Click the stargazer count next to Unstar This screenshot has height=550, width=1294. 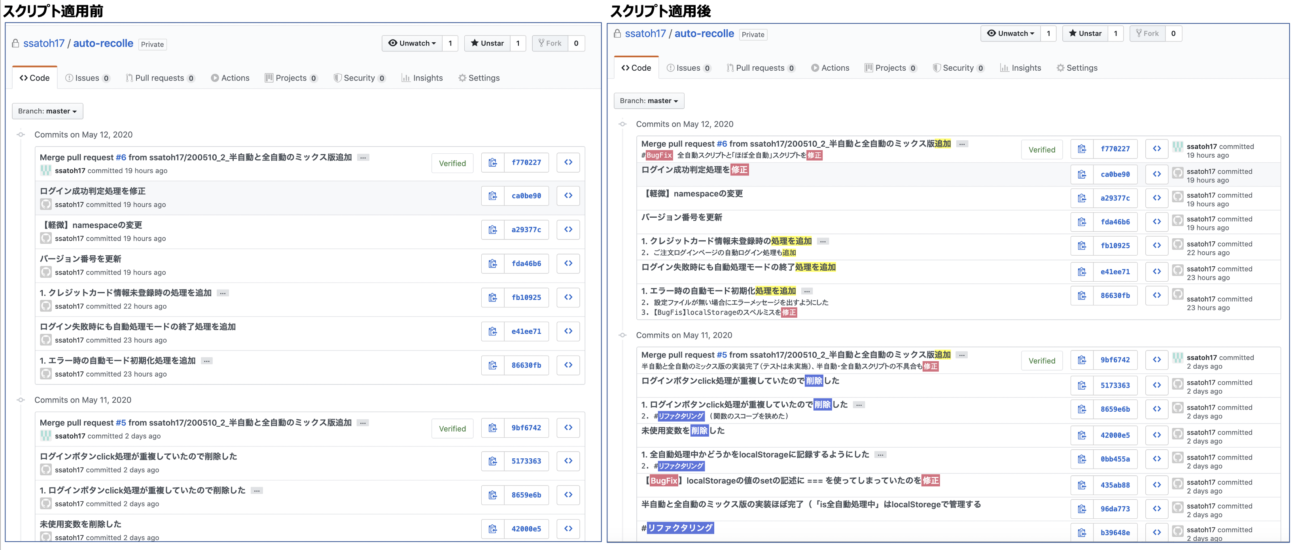(x=518, y=43)
